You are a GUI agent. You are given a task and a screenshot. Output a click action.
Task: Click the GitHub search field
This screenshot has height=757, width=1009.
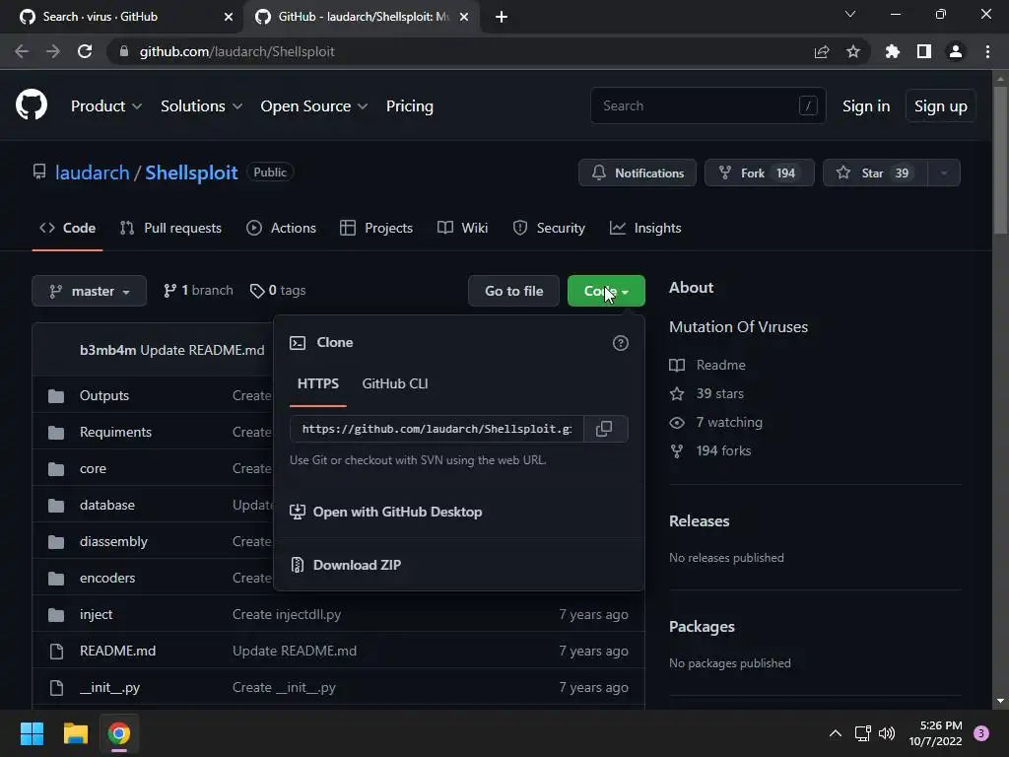pos(707,105)
